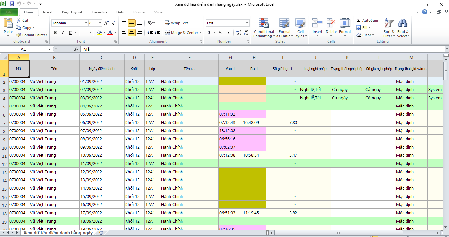This screenshot has height=237, width=449.
Task: Toggle Middle Align vertical alignment
Action: point(132,23)
